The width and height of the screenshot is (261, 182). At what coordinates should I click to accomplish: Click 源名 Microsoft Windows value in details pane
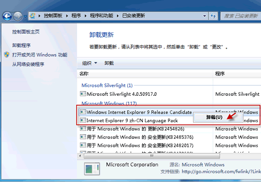[x=203, y=165]
